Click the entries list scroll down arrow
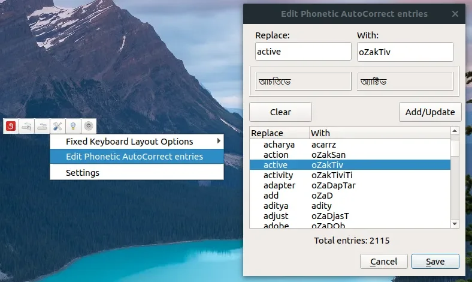 click(x=455, y=224)
